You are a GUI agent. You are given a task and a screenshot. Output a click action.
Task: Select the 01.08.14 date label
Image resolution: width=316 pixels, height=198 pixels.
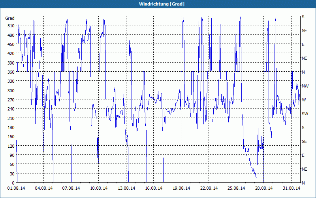[16, 188]
